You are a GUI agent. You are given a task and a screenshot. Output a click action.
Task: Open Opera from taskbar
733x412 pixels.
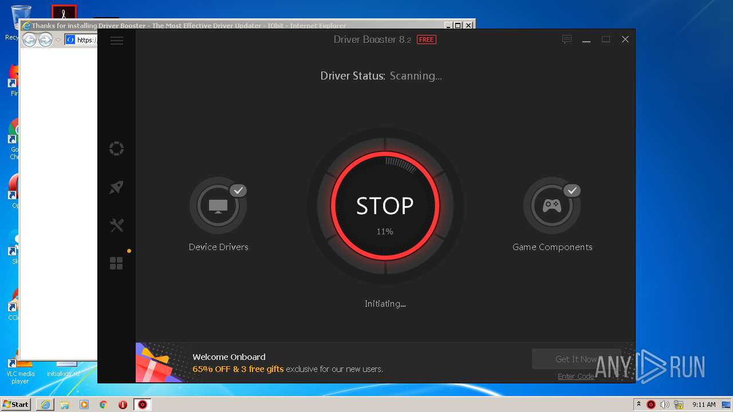pos(123,405)
